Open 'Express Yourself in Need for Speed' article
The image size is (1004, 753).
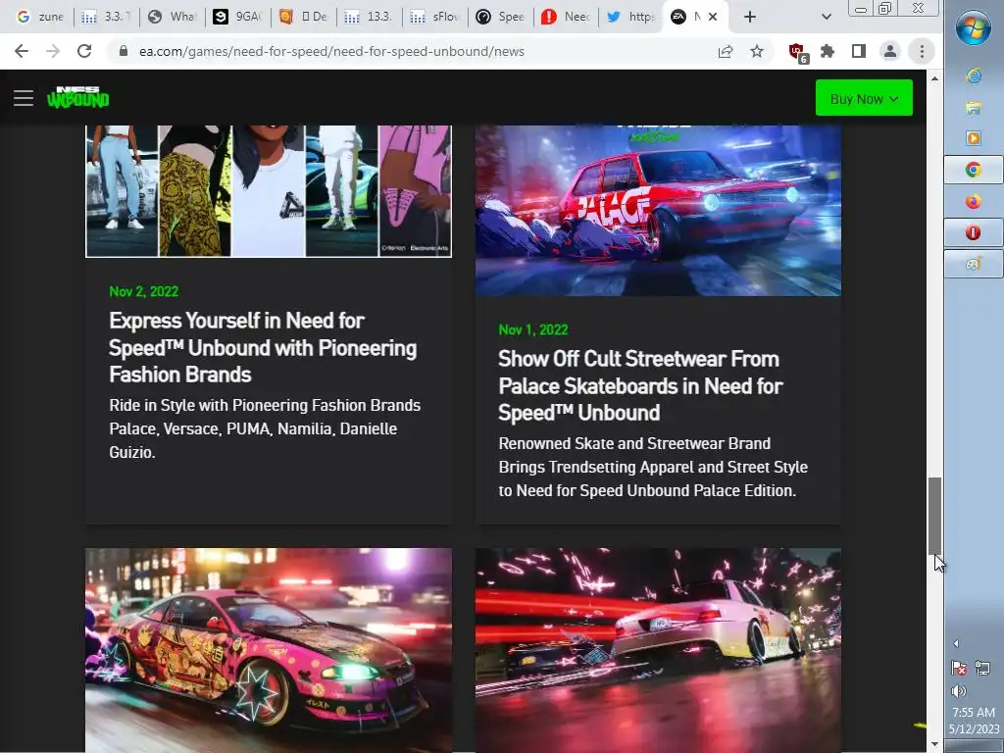(x=263, y=347)
